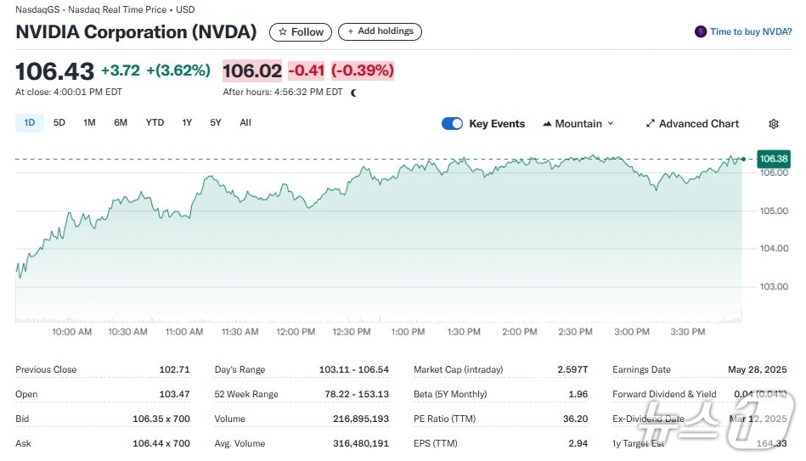Viewport: 806px width, 461px height.
Task: Expand the Mountain chart type dropdown
Action: pos(610,124)
